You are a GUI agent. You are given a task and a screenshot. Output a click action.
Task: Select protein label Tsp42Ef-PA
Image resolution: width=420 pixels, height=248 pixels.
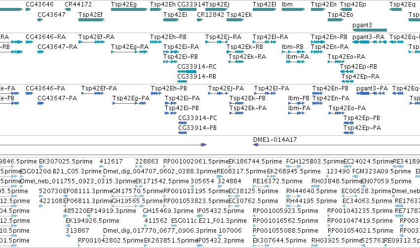99,88
